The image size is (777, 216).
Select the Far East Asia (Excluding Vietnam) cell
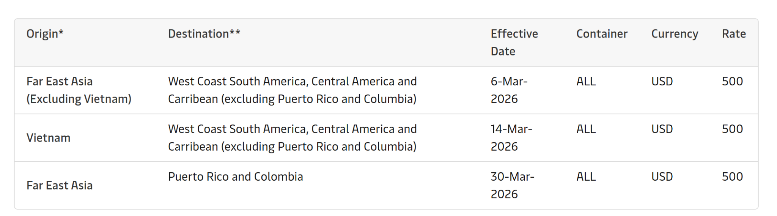79,90
